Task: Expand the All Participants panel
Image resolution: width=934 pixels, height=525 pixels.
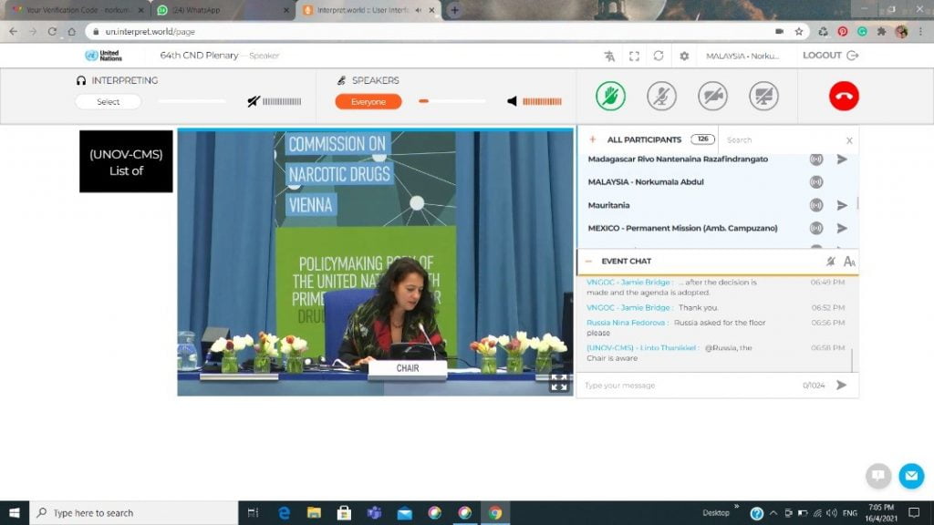Action: pyautogui.click(x=592, y=139)
